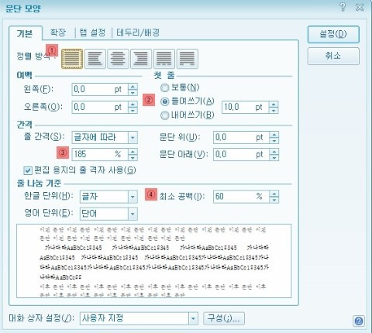Decrease first-line indent 10.0 pt with down arrow

click(x=274, y=110)
